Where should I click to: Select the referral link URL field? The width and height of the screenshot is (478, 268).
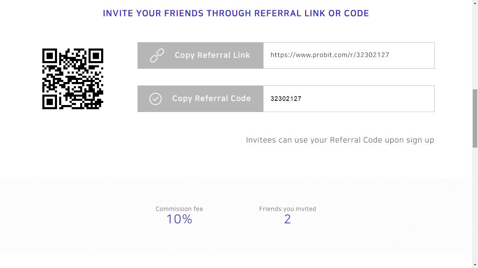click(349, 55)
